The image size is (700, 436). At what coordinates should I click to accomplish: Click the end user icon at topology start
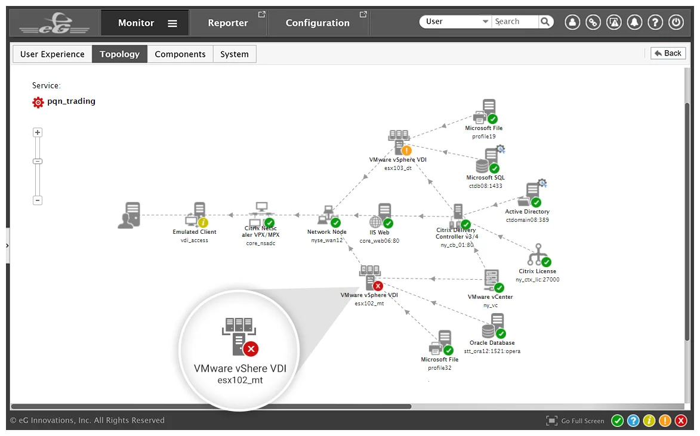129,215
